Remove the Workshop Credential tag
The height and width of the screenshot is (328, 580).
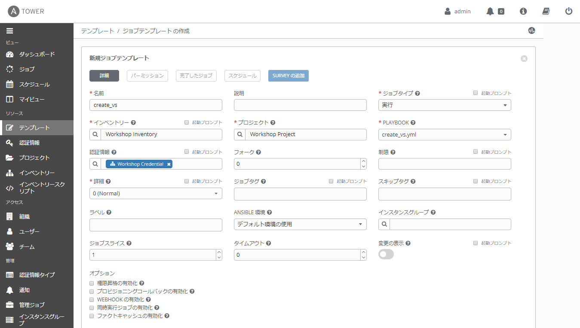point(169,164)
